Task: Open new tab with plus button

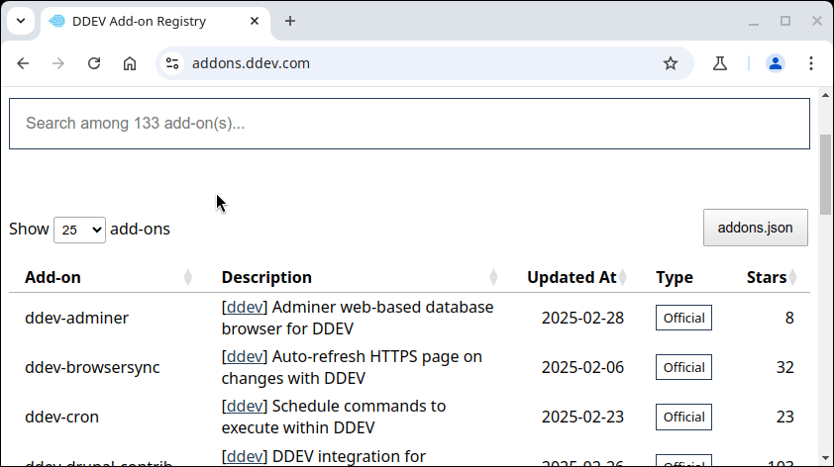Action: [290, 21]
